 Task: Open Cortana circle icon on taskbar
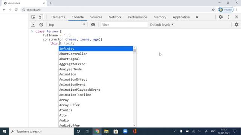(x=78, y=131)
